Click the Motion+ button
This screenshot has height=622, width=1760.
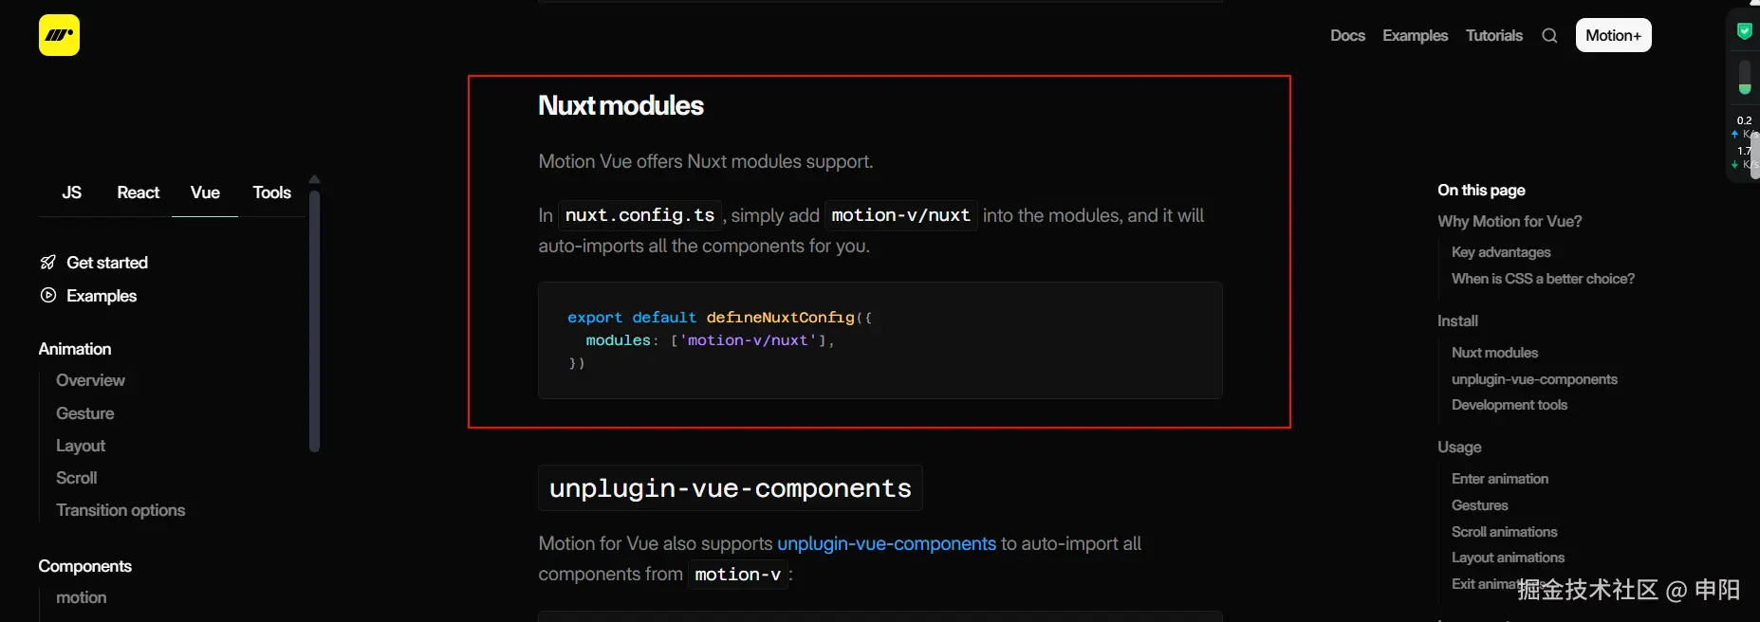1613,36
